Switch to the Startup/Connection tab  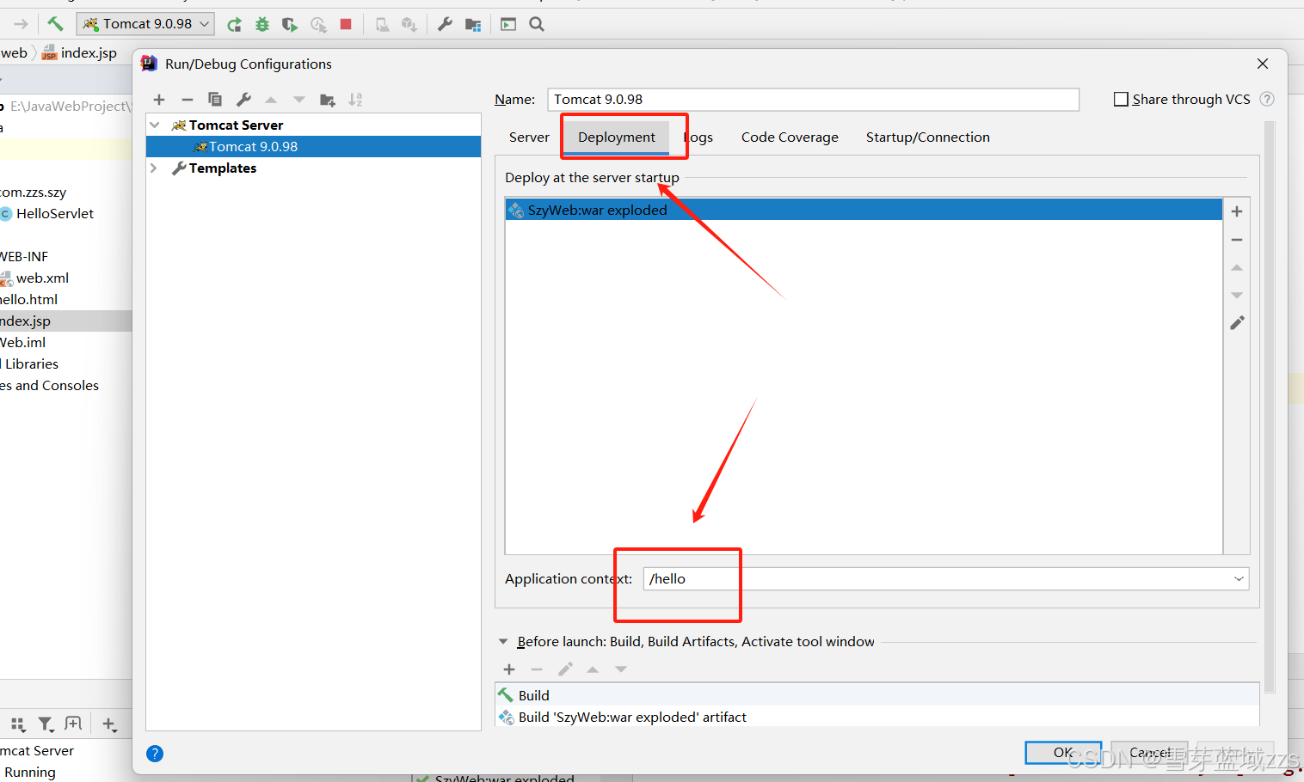[x=928, y=137]
